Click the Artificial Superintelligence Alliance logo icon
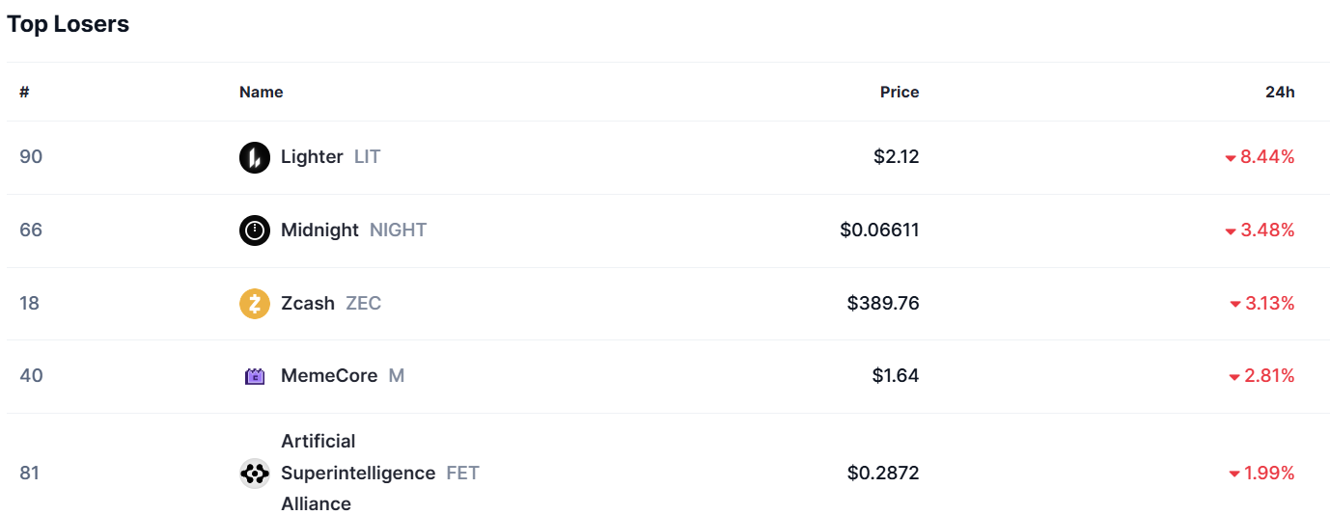 (x=255, y=474)
